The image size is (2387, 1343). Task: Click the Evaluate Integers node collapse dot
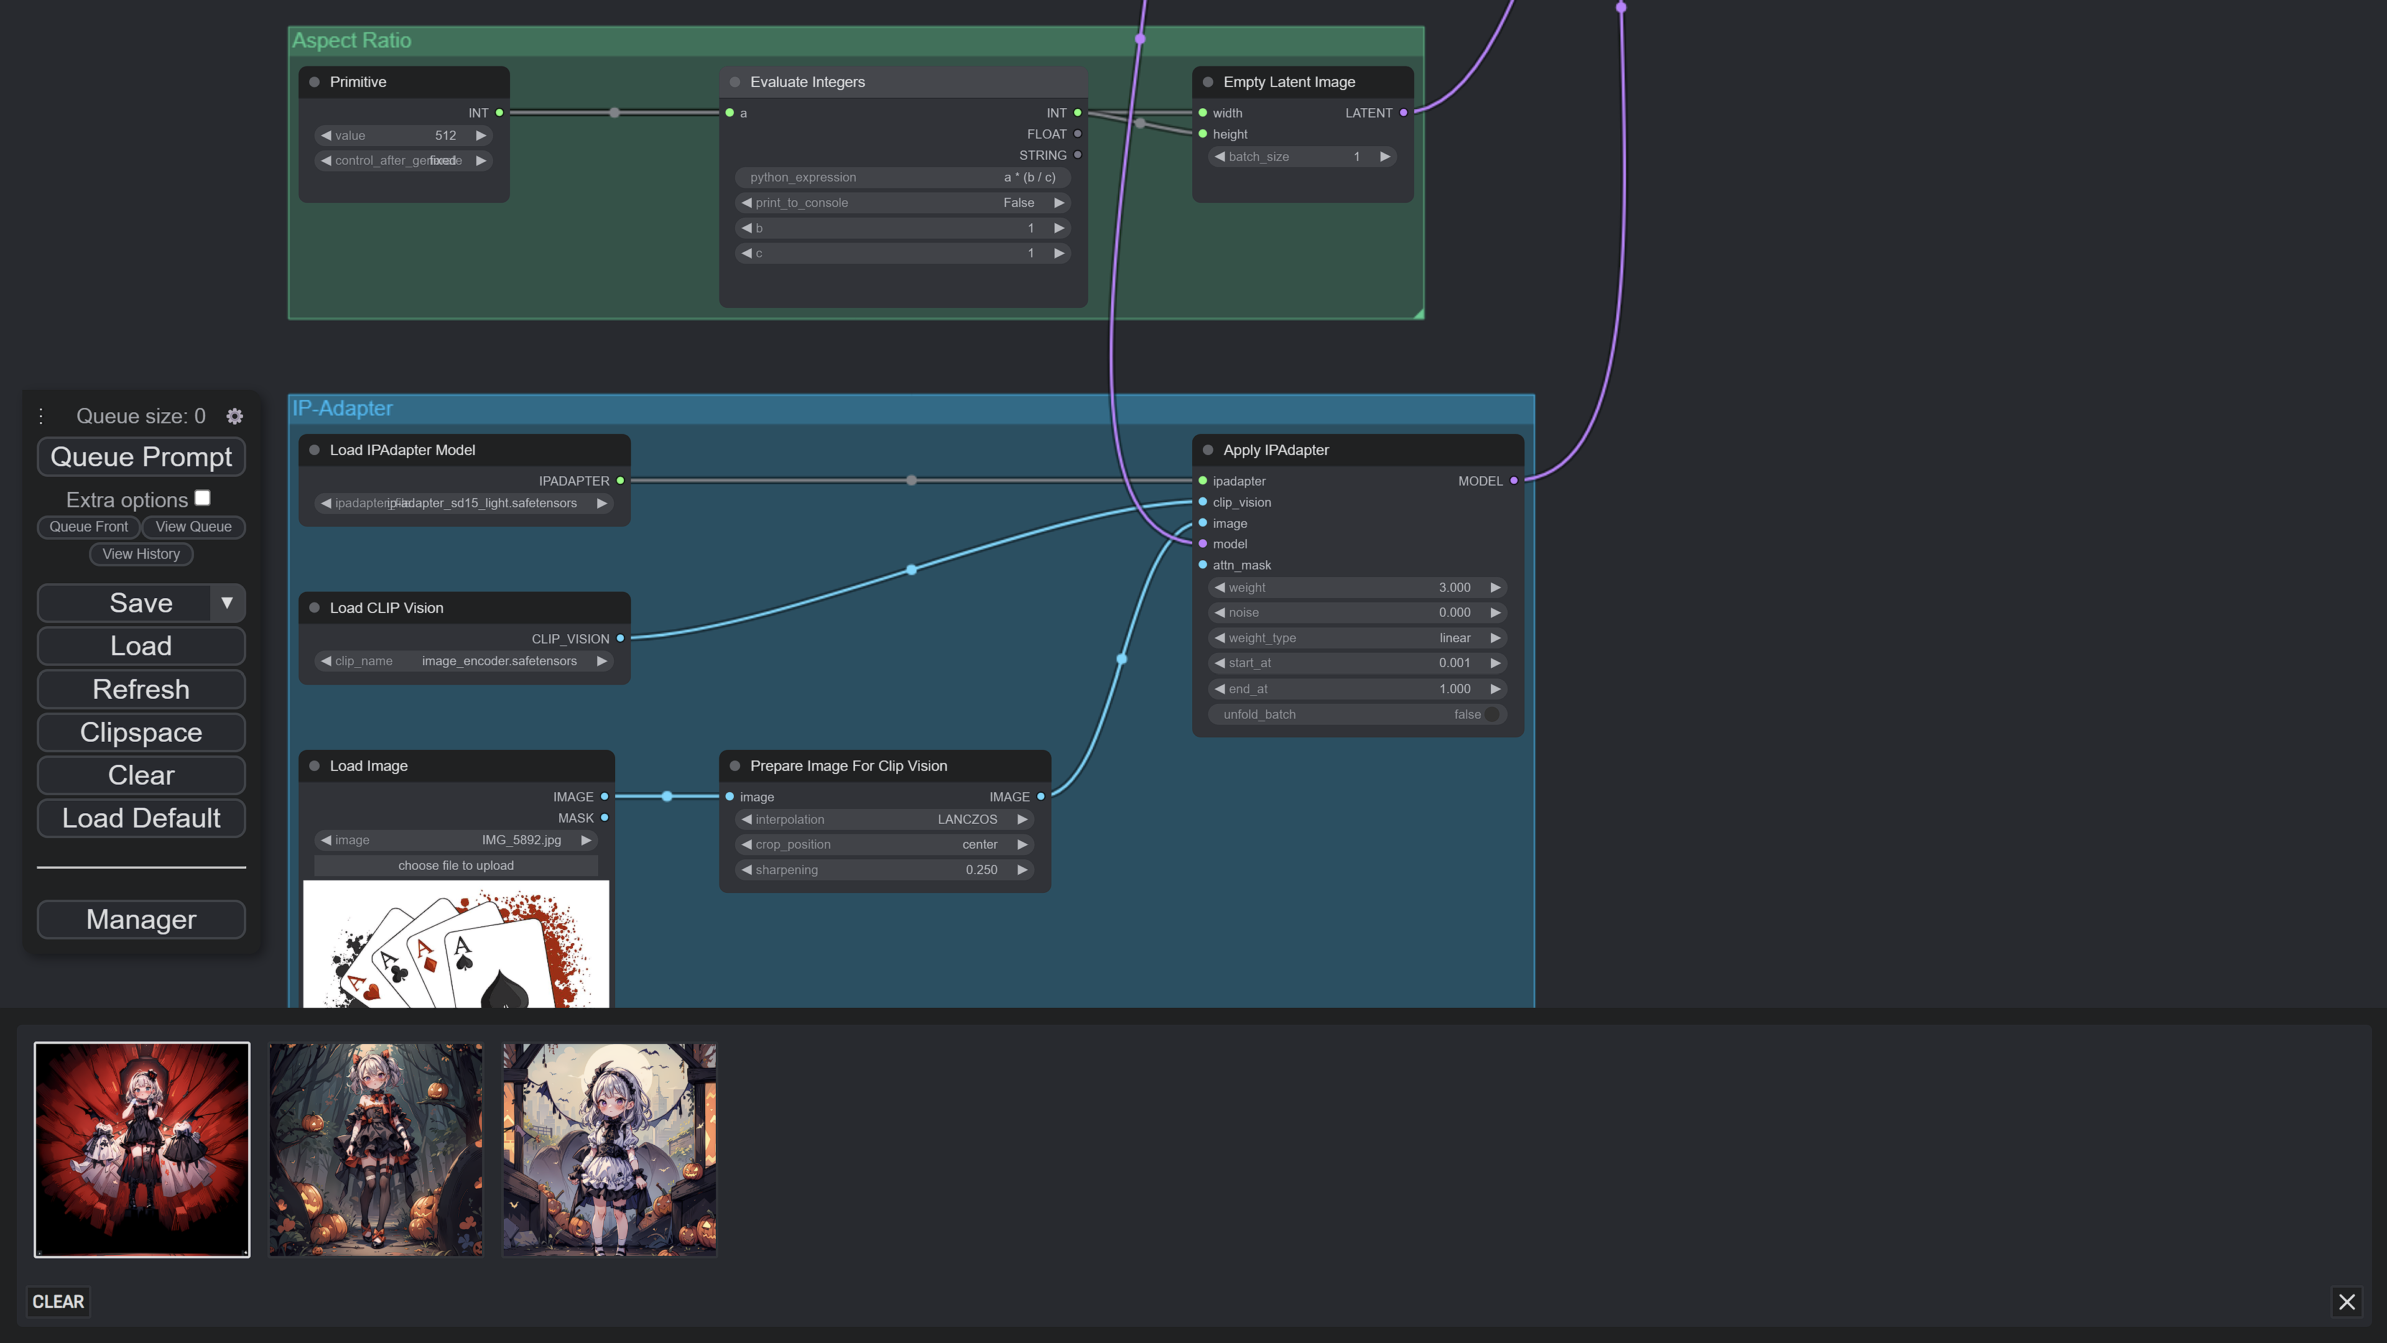pyautogui.click(x=735, y=83)
